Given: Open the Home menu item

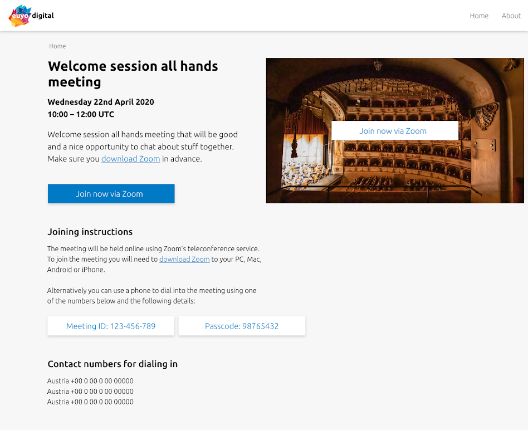Looking at the screenshot, I should (x=479, y=16).
